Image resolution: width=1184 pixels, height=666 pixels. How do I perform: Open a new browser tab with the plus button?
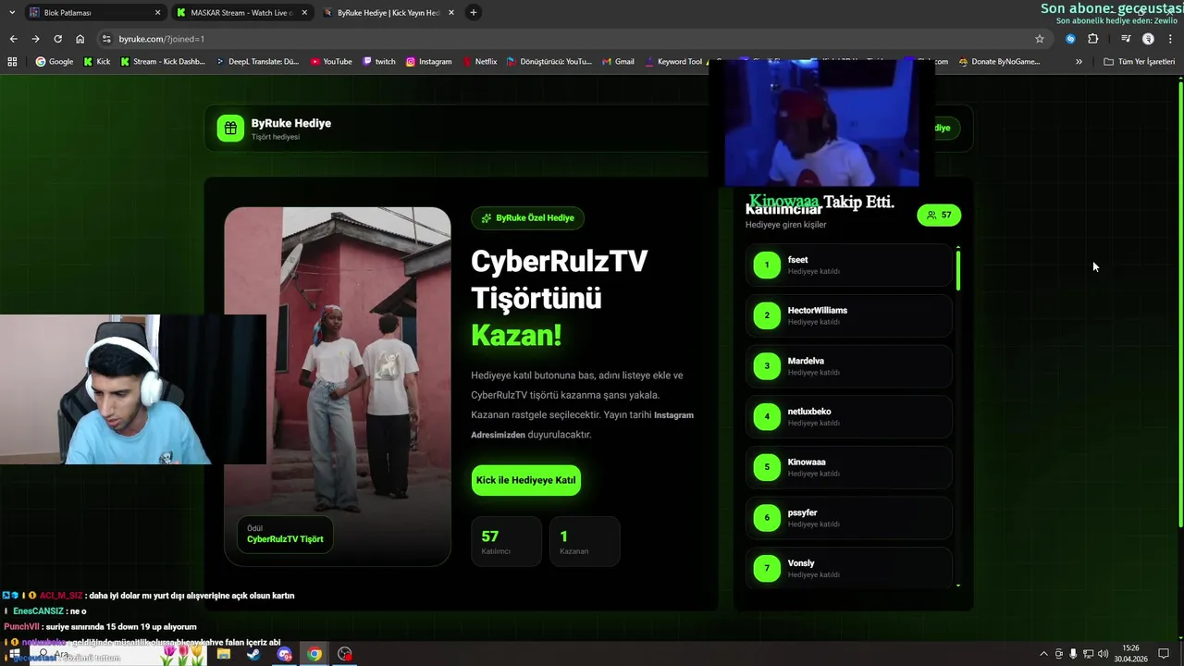(474, 12)
